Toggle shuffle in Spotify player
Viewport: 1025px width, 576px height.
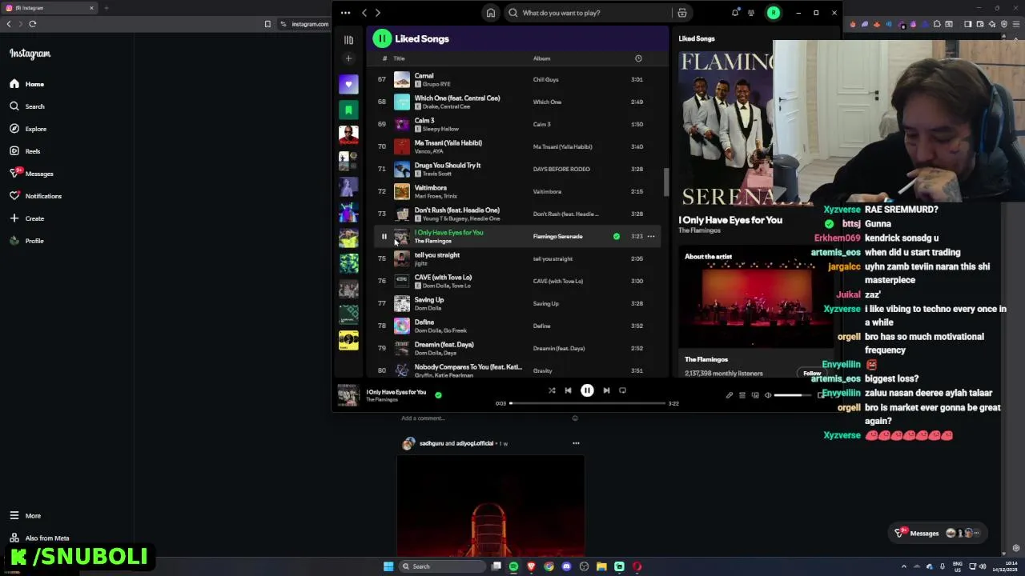click(552, 390)
